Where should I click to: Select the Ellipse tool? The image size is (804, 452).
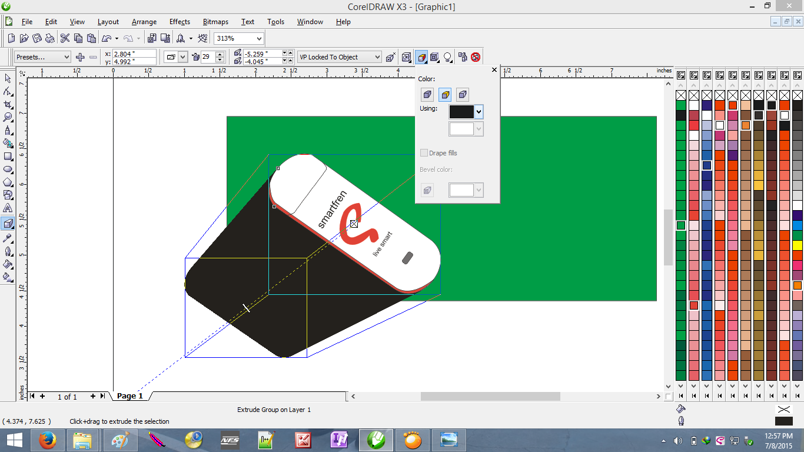click(8, 169)
